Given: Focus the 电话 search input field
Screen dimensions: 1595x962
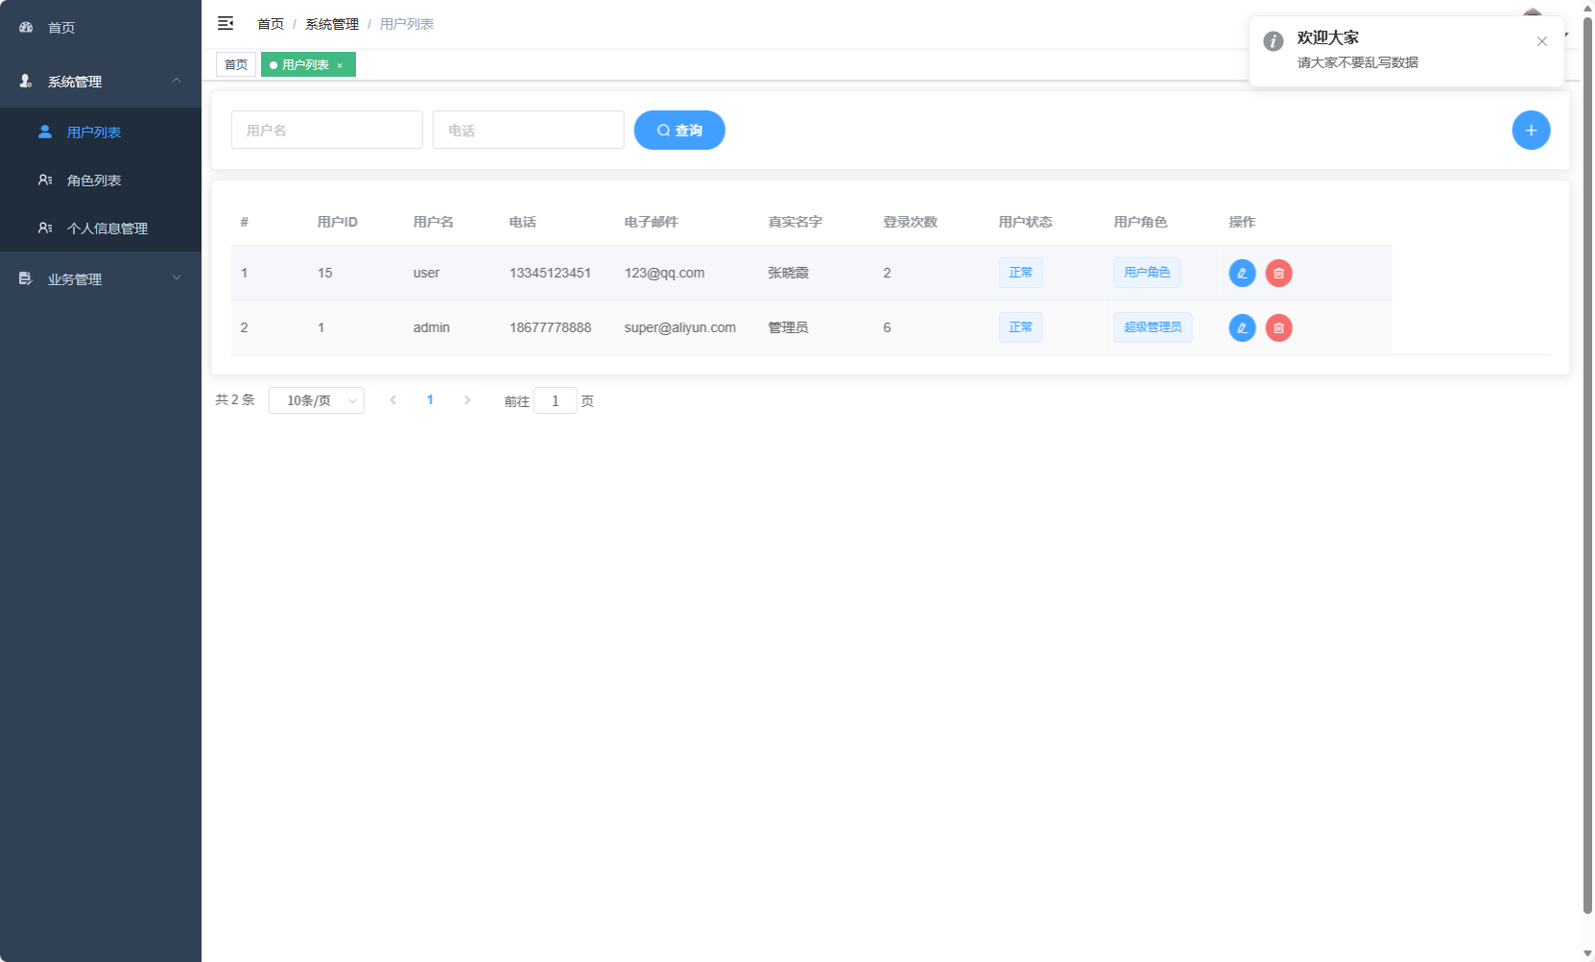Looking at the screenshot, I should [x=528, y=131].
